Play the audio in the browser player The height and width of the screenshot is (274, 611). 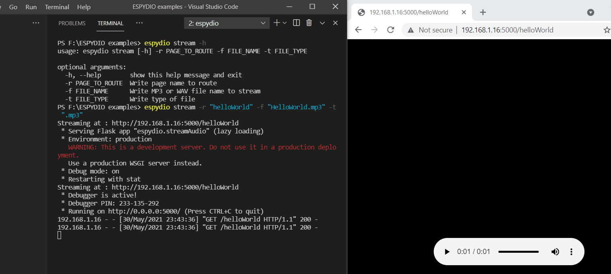click(447, 252)
